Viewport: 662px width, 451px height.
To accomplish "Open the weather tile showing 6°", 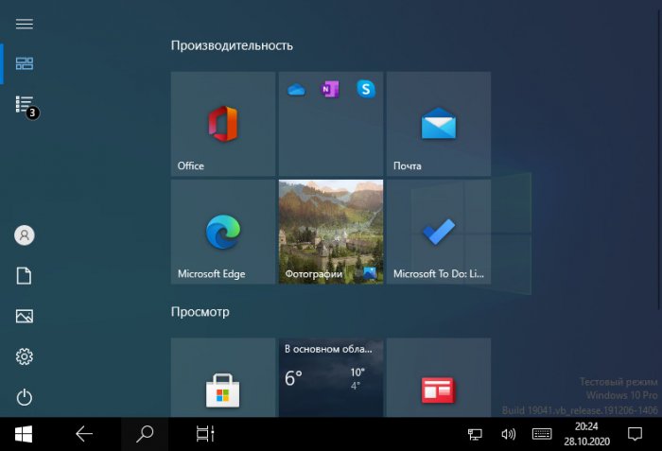I will pyautogui.click(x=331, y=377).
